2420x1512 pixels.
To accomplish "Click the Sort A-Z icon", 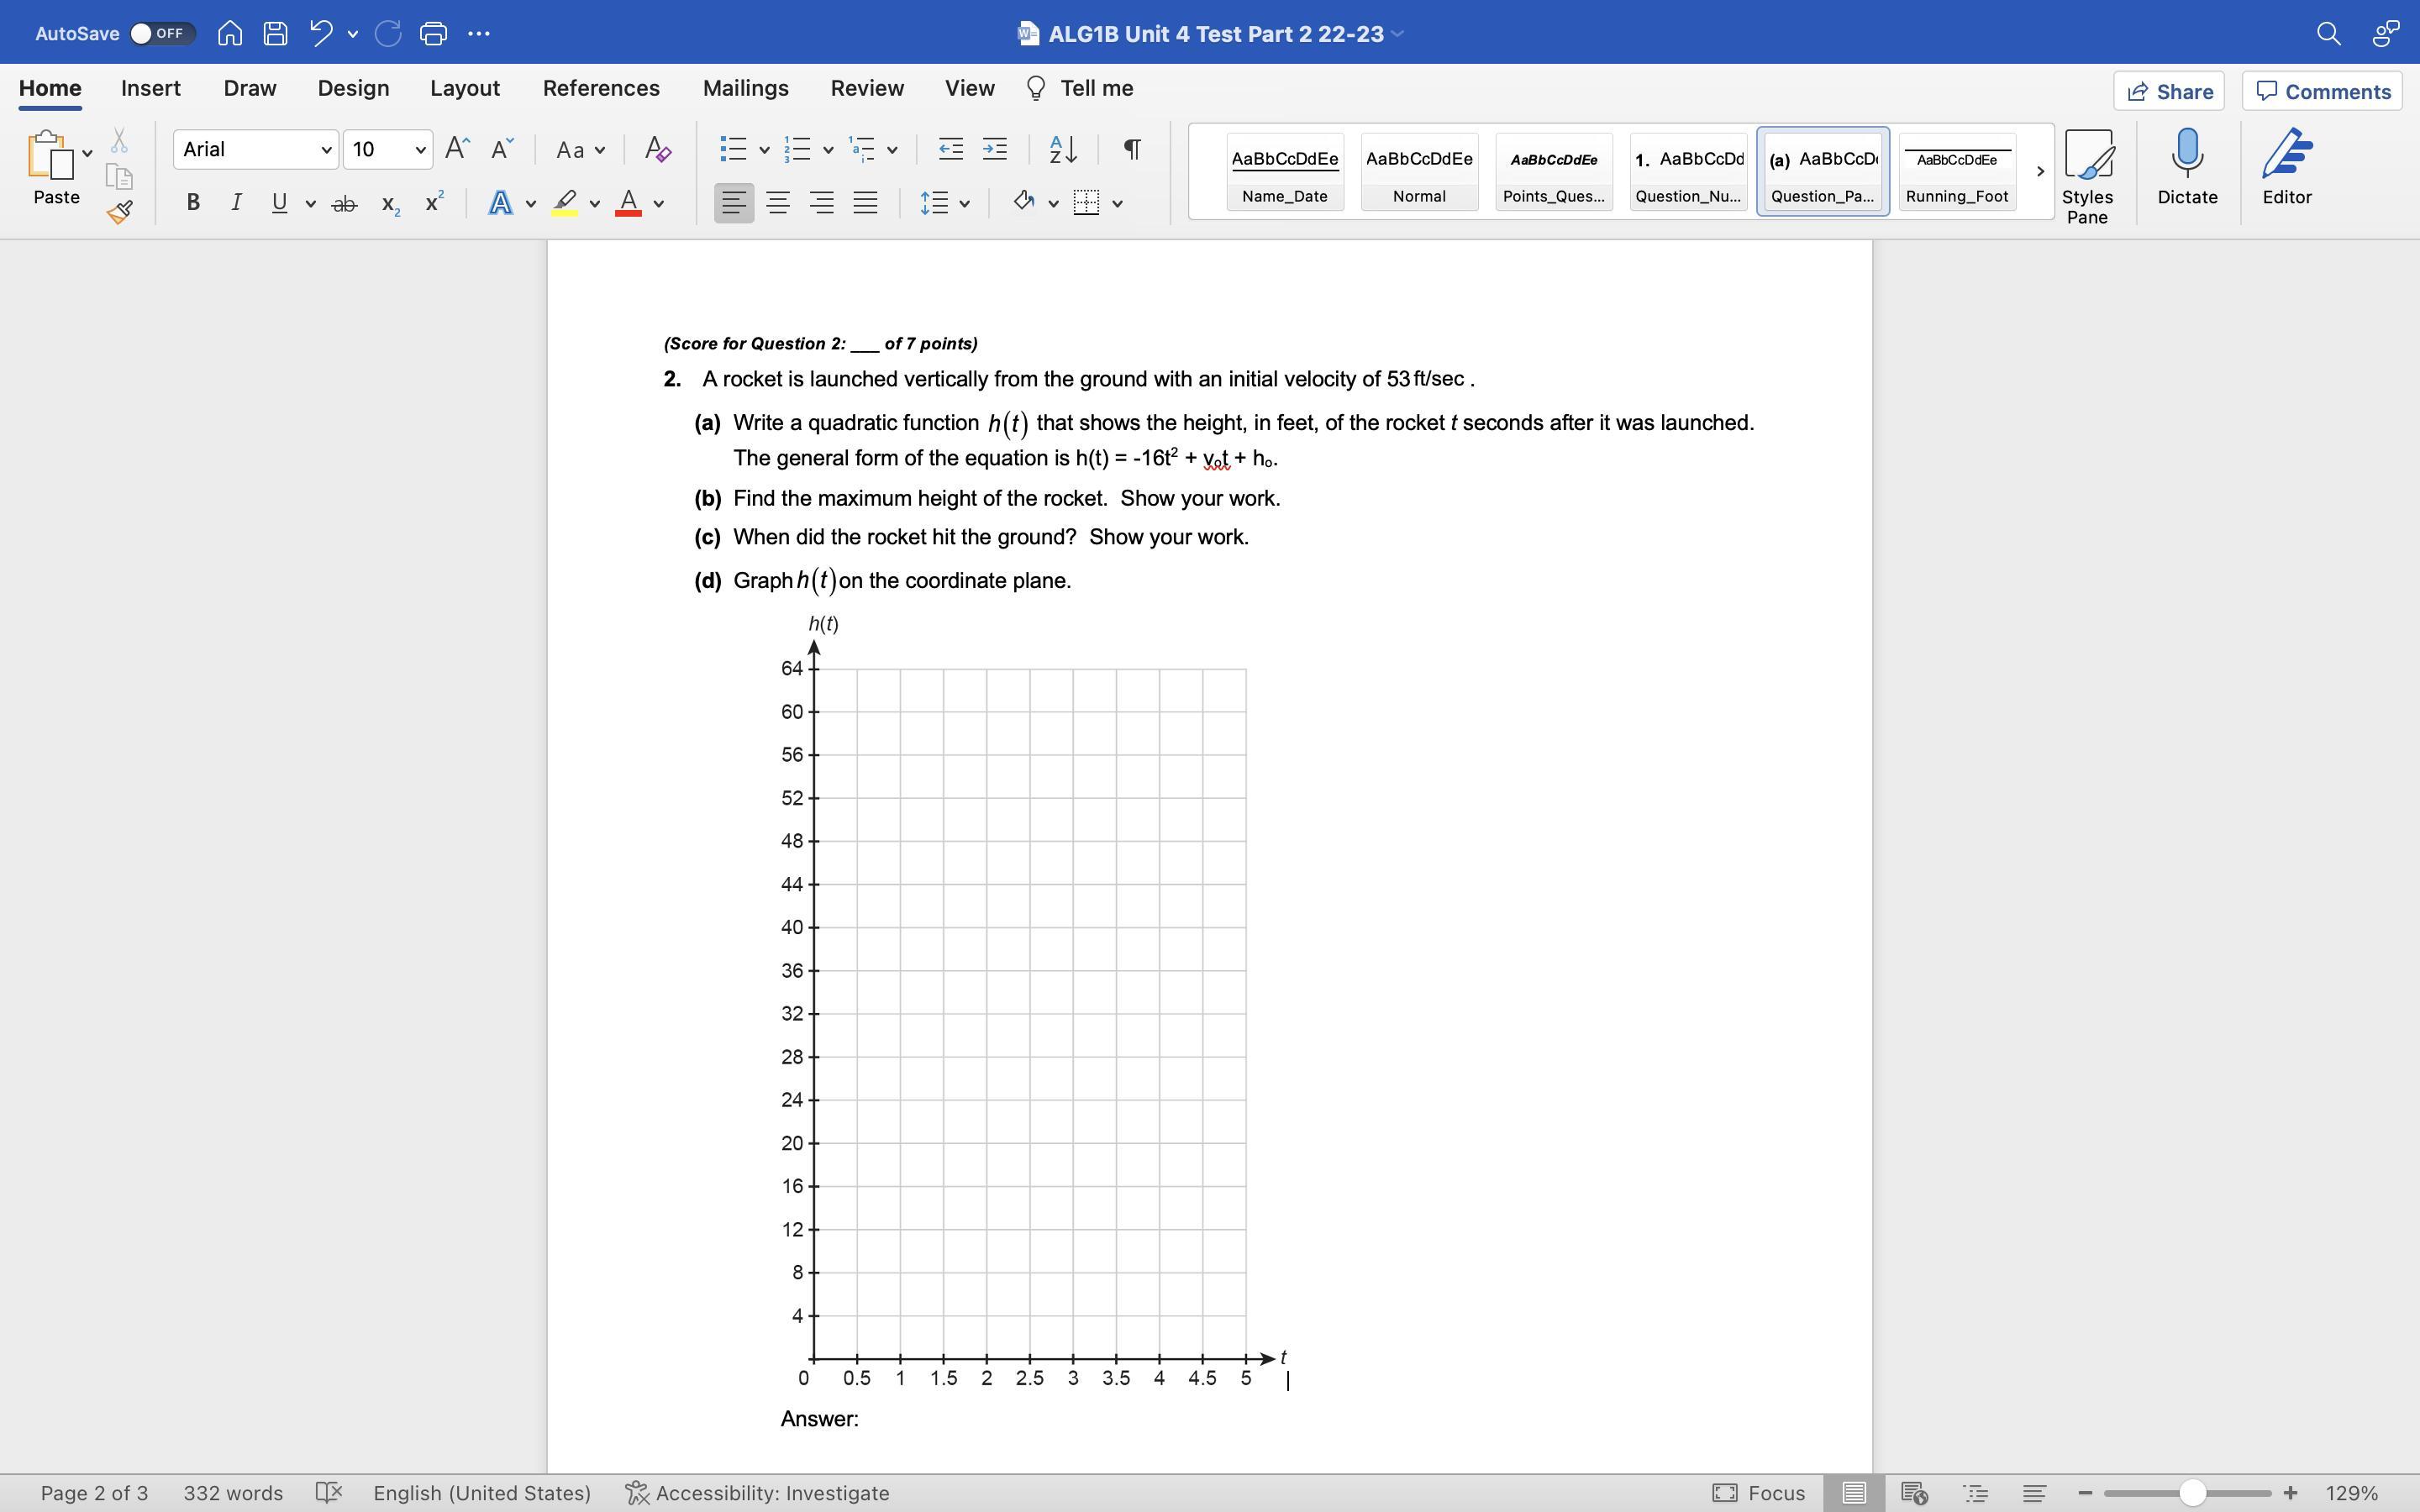I will 1062,150.
